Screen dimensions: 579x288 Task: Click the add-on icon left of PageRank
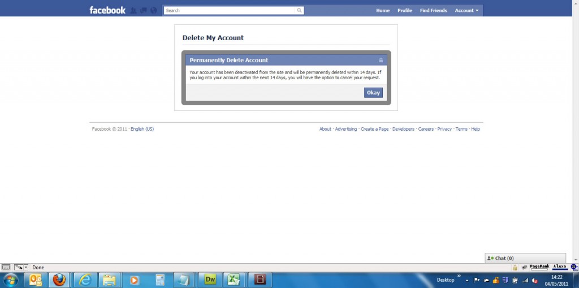524,267
